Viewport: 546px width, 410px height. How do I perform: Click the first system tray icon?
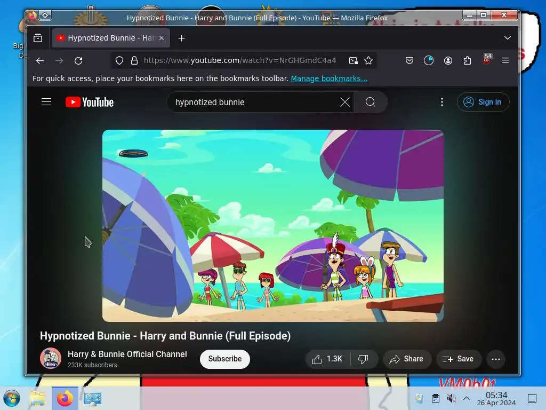tap(419, 398)
